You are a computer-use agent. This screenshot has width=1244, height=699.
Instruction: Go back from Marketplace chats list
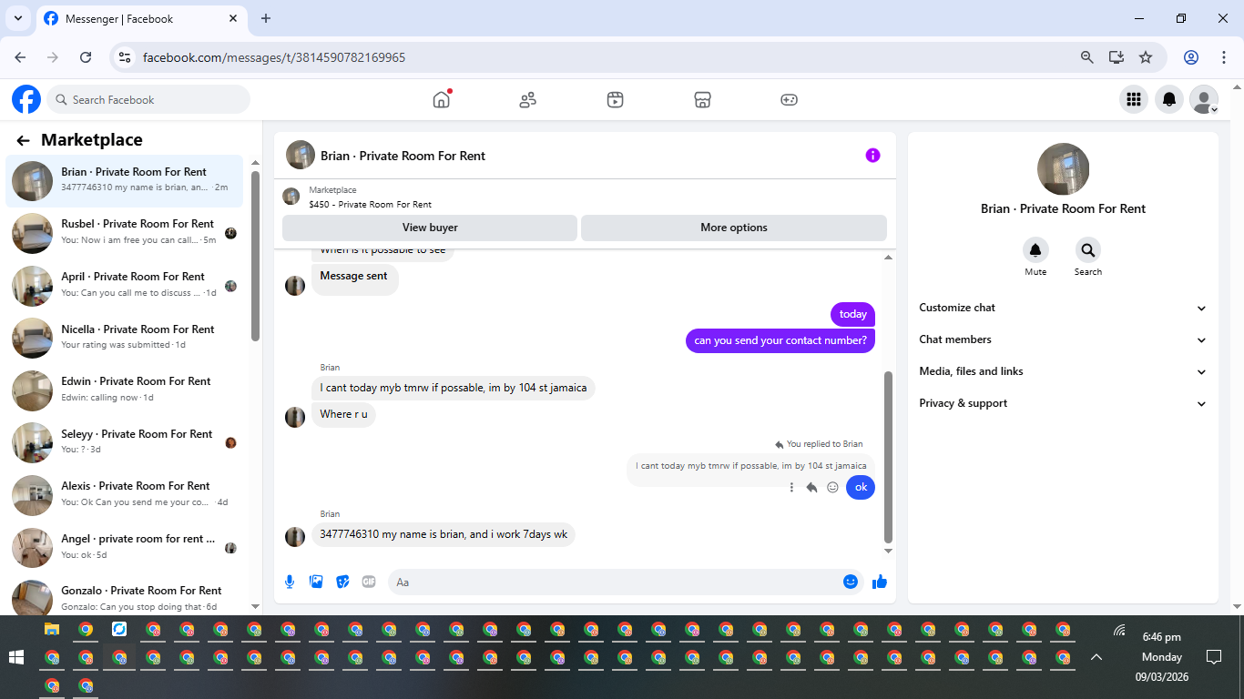pos(24,140)
